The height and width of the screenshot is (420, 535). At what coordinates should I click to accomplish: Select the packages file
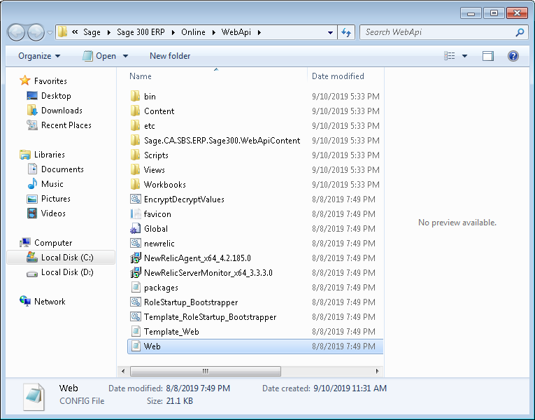click(161, 288)
